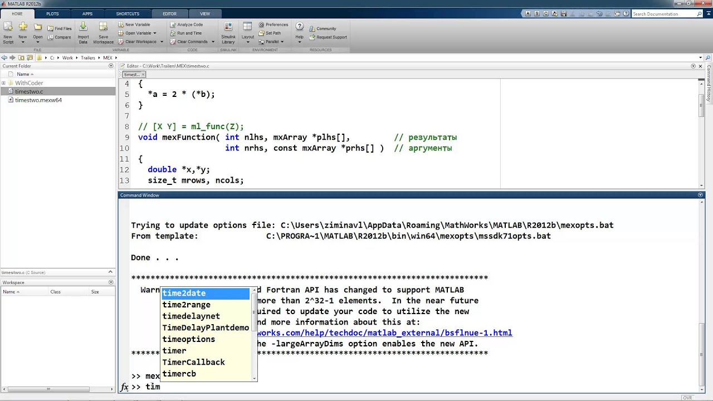This screenshot has width=713, height=401.
Task: Run Analyze Code
Action: click(186, 25)
